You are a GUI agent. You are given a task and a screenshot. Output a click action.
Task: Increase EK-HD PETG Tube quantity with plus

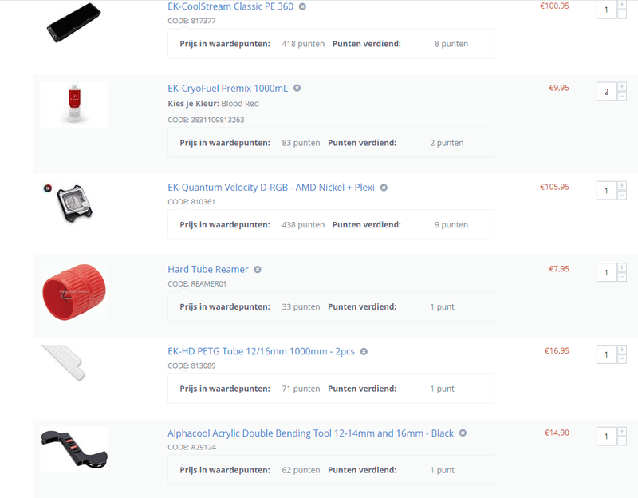pyautogui.click(x=622, y=350)
